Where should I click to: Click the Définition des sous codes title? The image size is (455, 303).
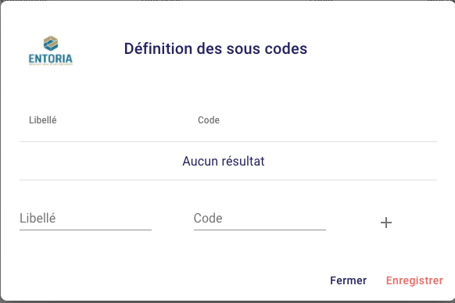(216, 48)
